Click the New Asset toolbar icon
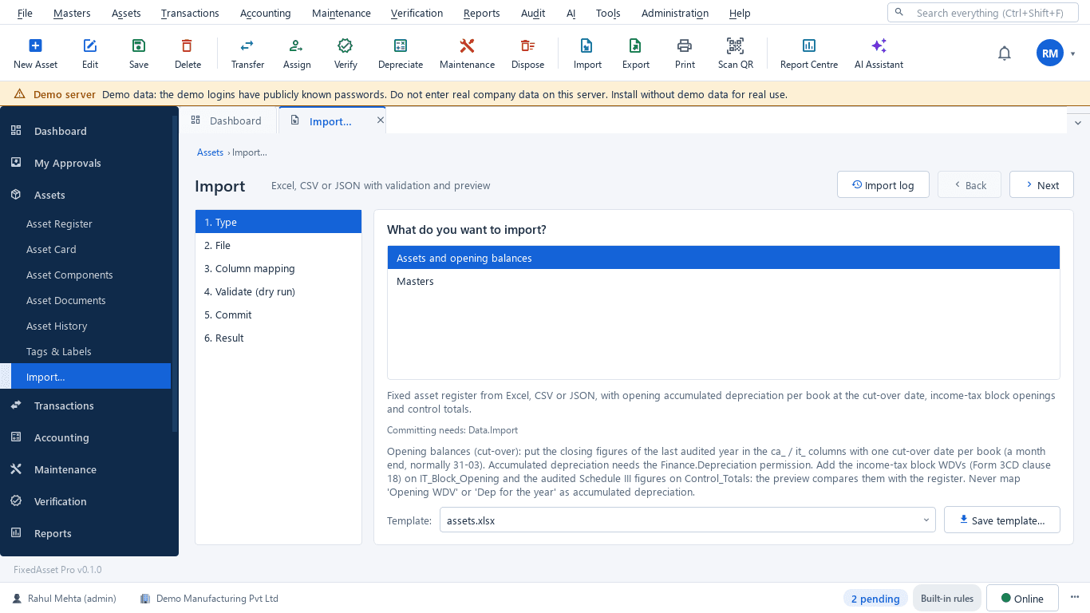The image size is (1090, 613). coord(35,45)
